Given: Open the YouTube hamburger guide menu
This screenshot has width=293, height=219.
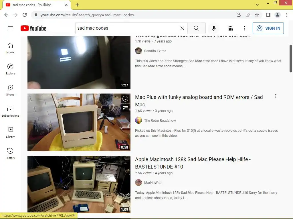Looking at the screenshot, I should point(10,28).
